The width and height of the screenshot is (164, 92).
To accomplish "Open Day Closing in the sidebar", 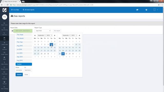I will (4, 29).
